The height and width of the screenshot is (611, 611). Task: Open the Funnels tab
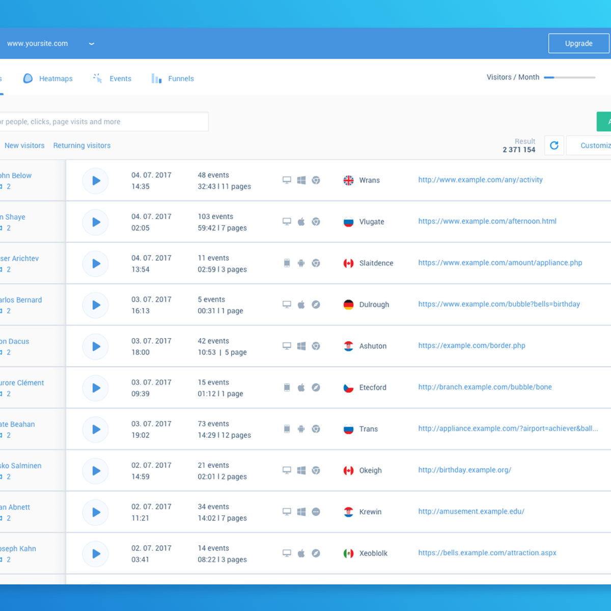tap(173, 78)
